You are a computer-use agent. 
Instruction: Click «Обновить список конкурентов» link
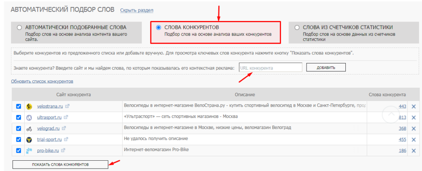[42, 81]
